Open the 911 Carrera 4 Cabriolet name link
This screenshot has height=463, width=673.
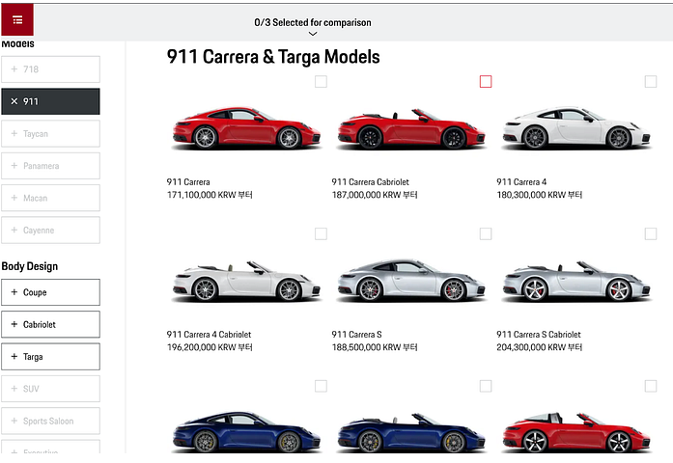(x=209, y=335)
